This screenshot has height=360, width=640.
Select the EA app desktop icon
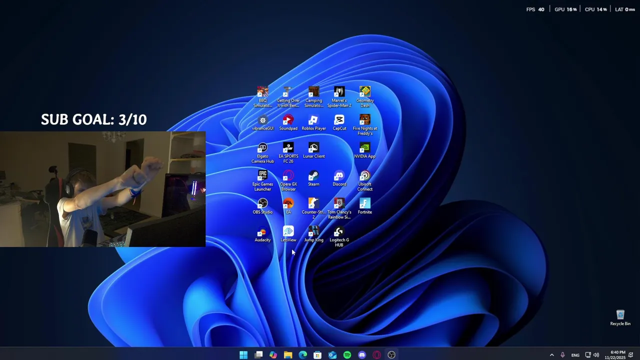(x=288, y=206)
